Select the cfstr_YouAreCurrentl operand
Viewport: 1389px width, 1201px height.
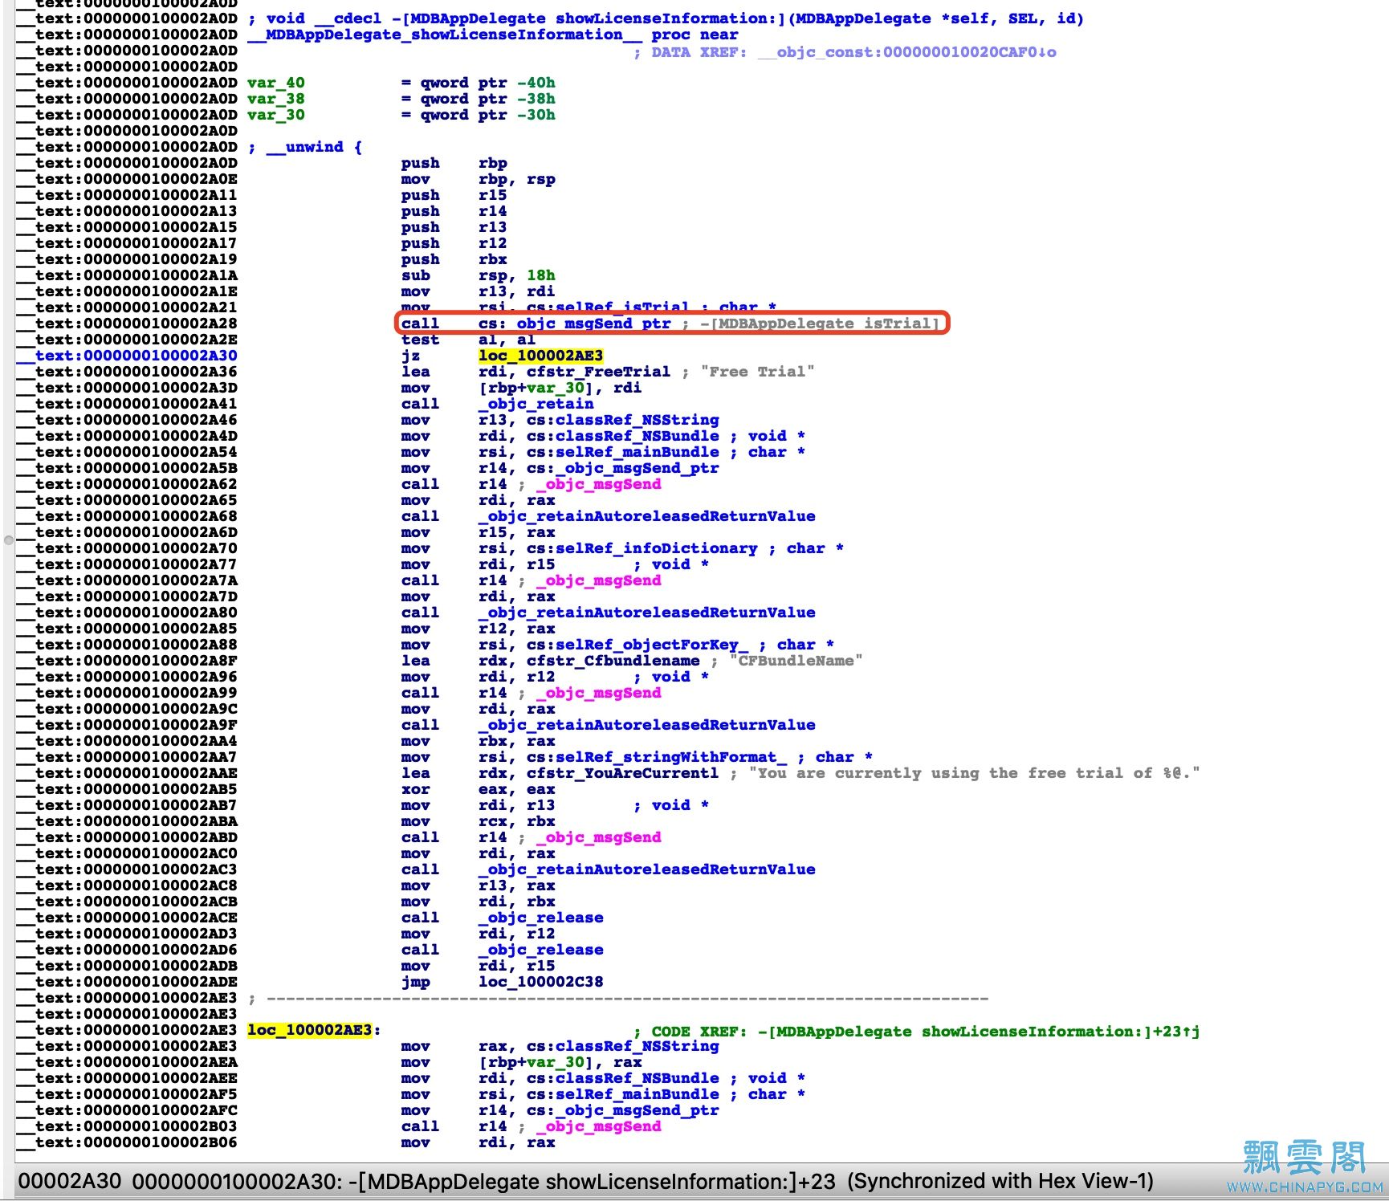tap(622, 773)
